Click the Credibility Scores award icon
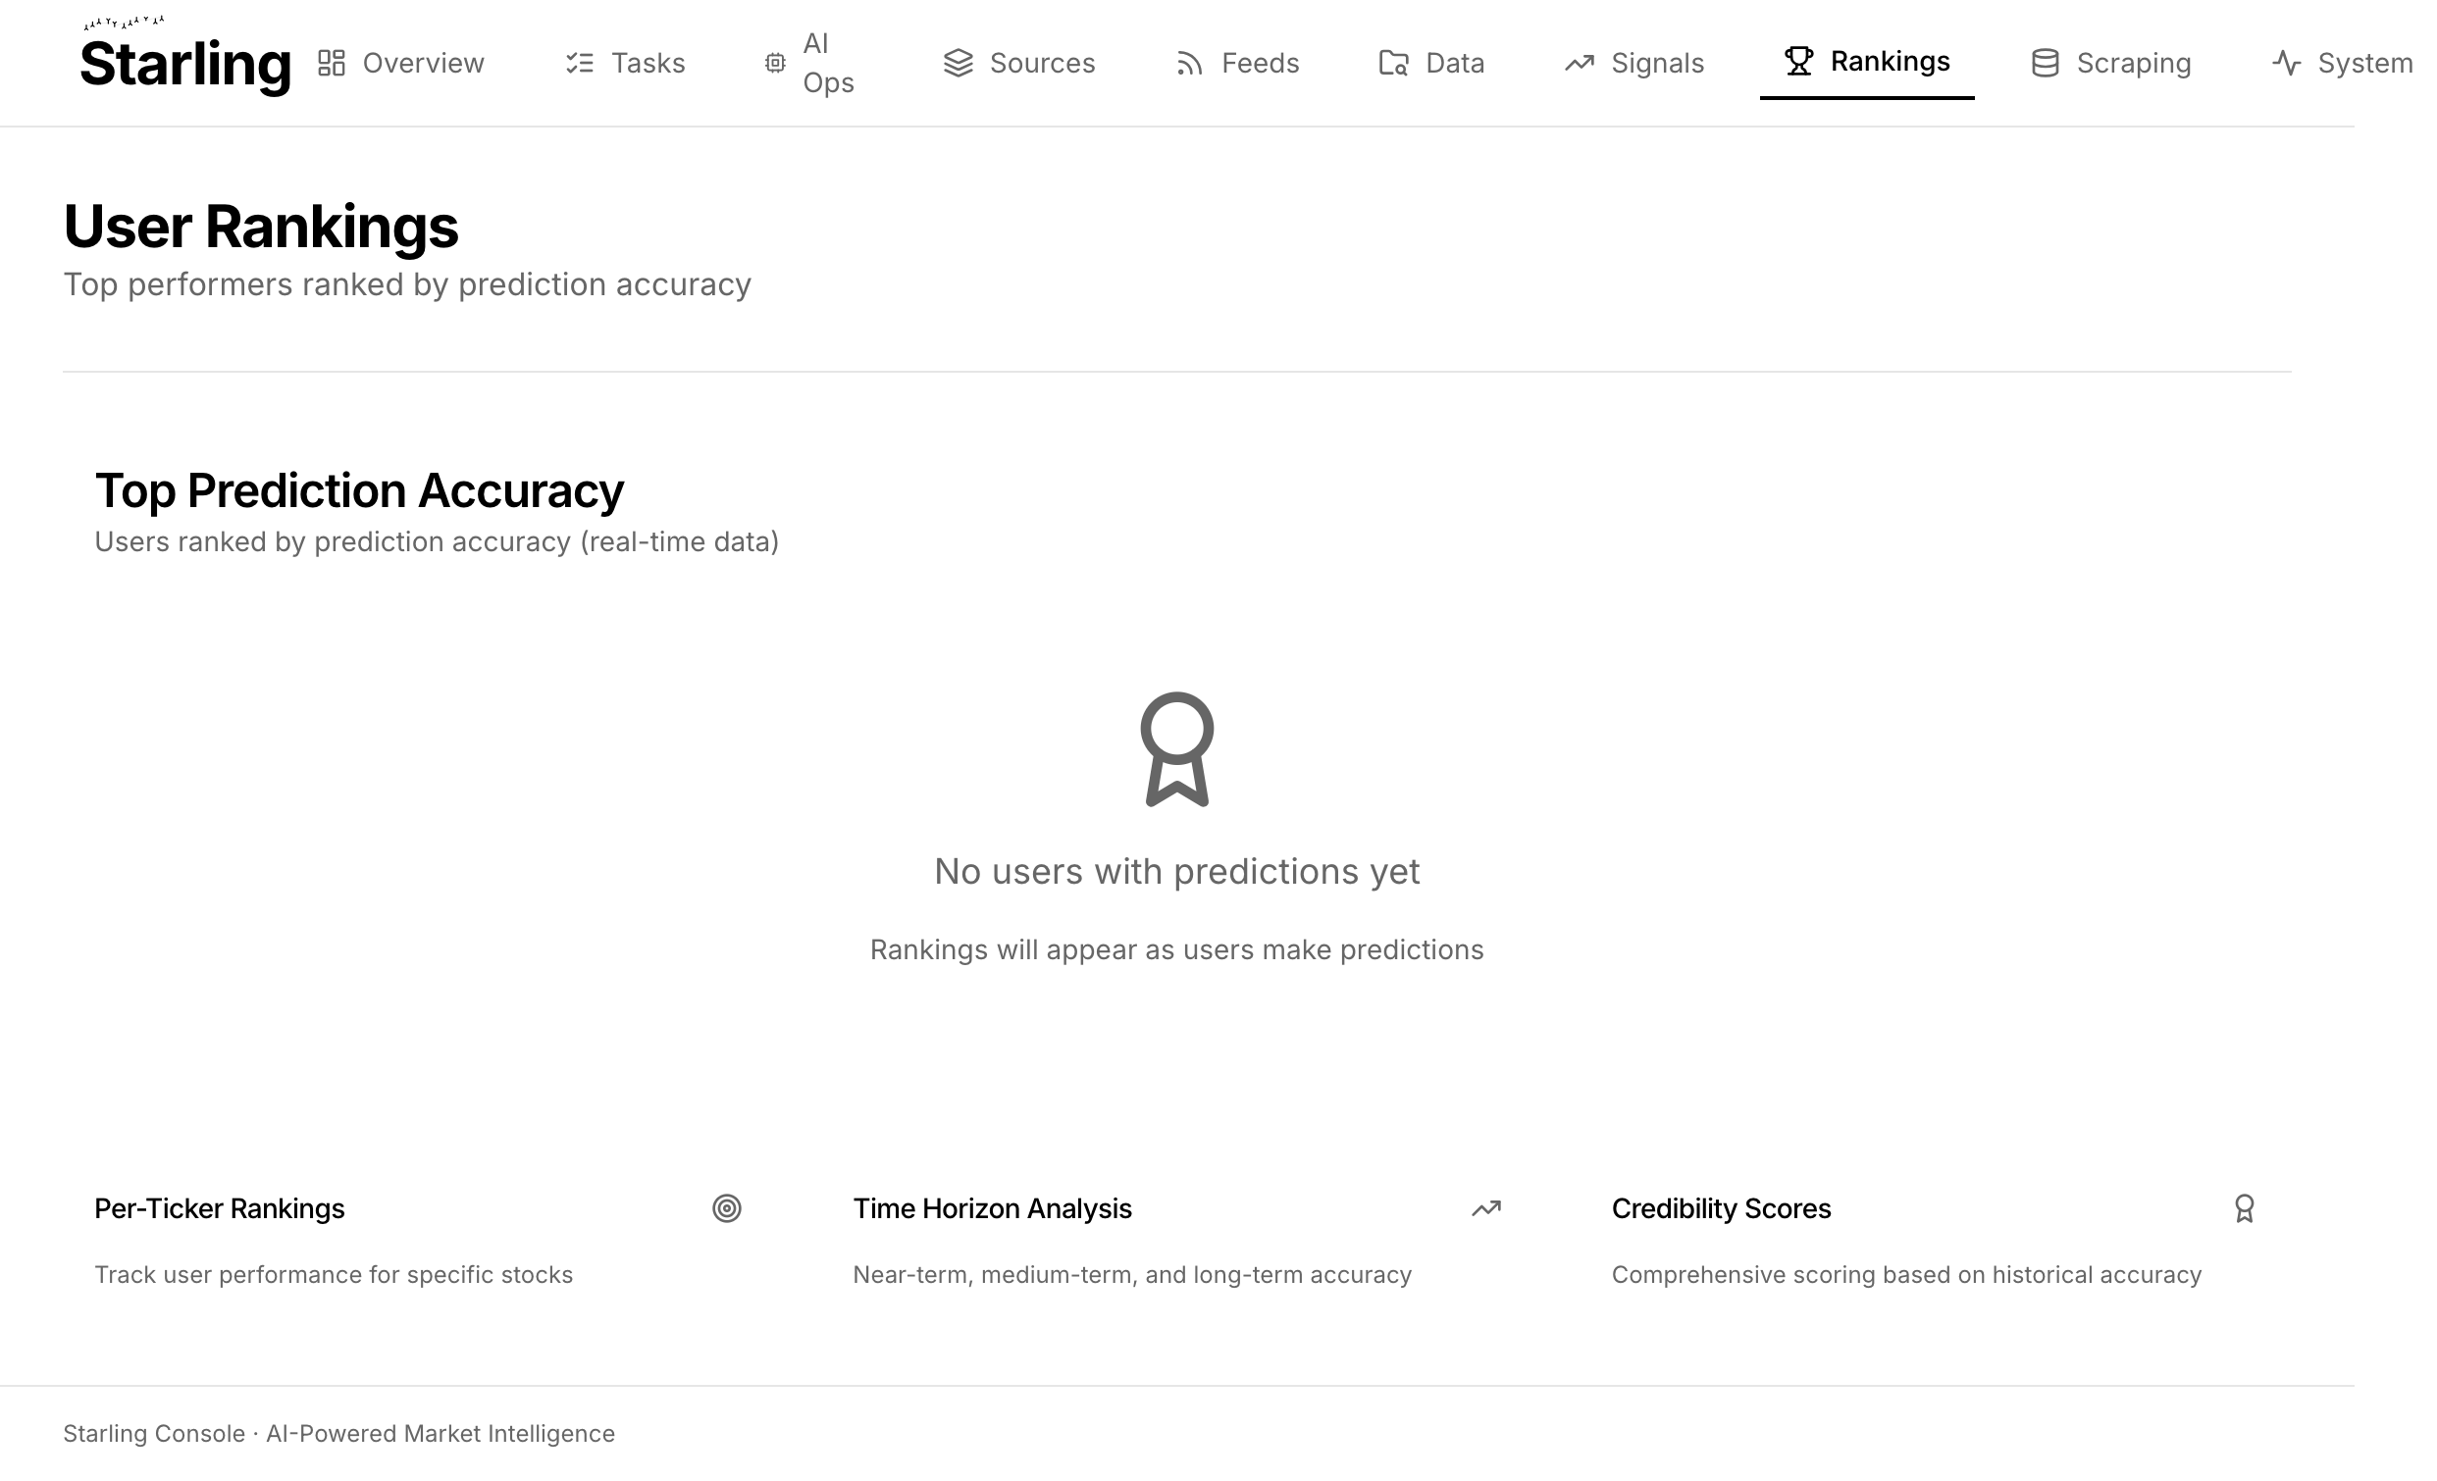This screenshot has width=2437, height=1481. [2244, 1208]
